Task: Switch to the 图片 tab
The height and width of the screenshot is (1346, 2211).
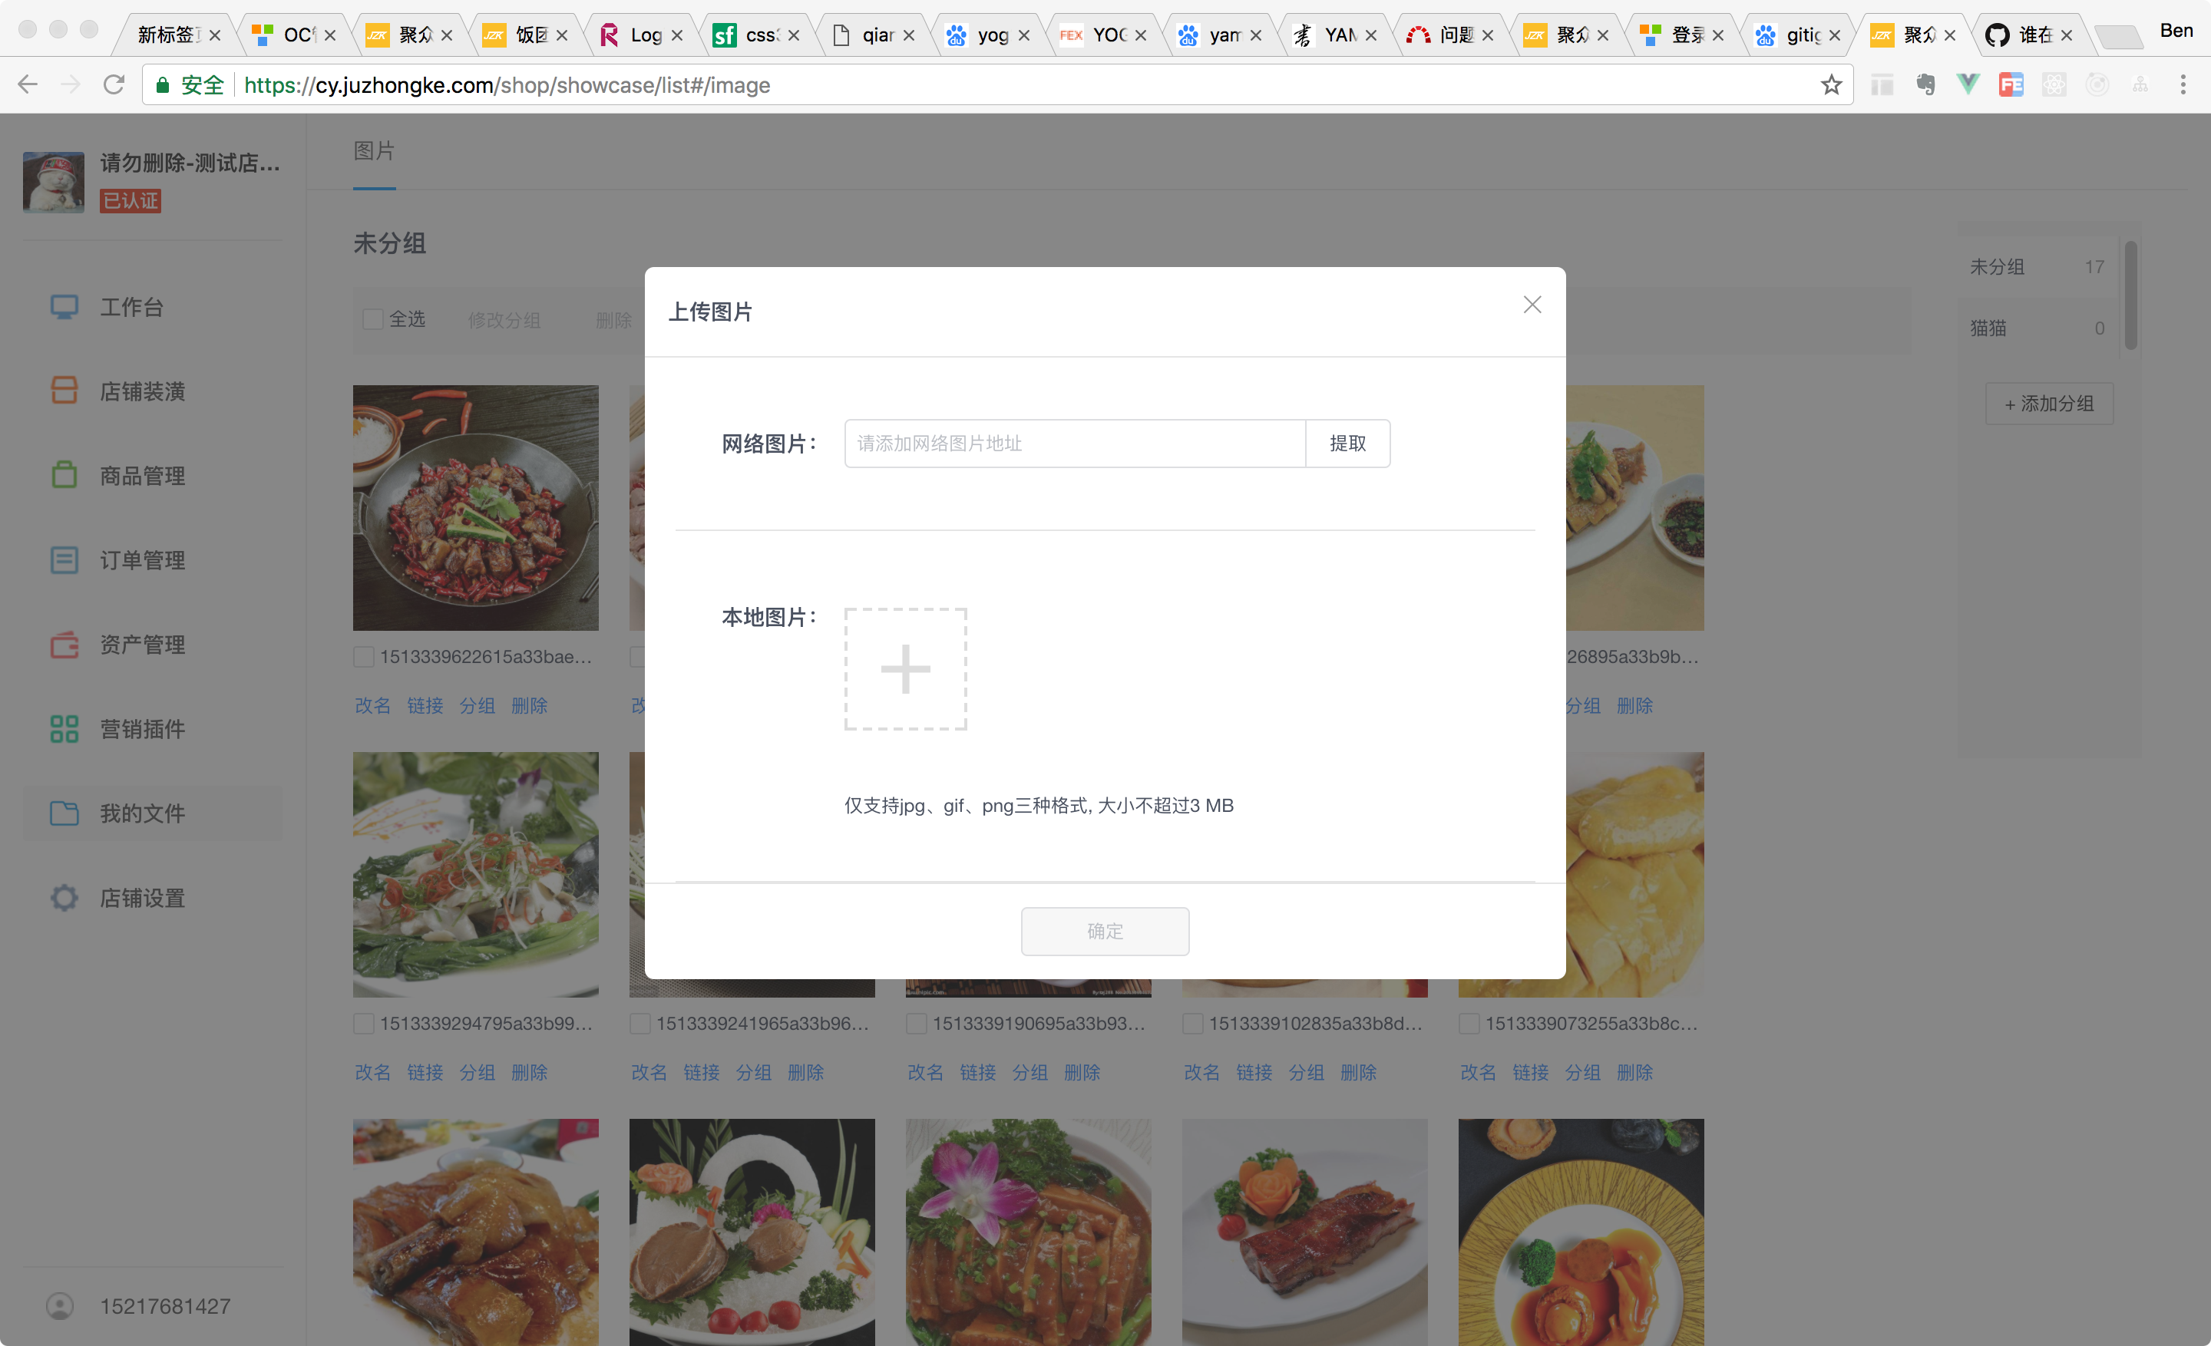Action: [374, 150]
